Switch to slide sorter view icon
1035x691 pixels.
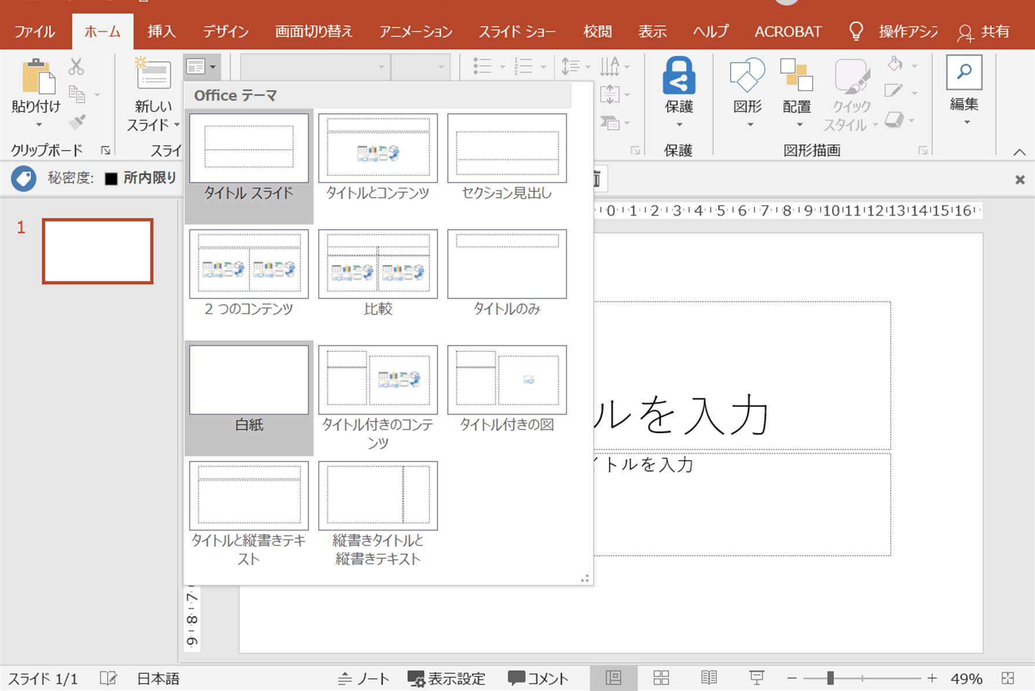coord(661,678)
